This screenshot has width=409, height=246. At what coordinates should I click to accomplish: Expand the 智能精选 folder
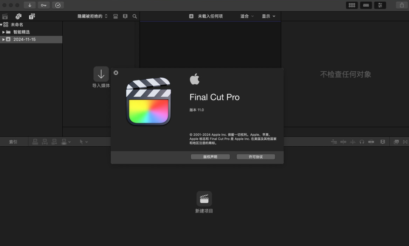coord(4,32)
